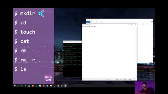Open the Git Bash diamond taskbar icon
The image size is (168, 94).
tap(62, 86)
